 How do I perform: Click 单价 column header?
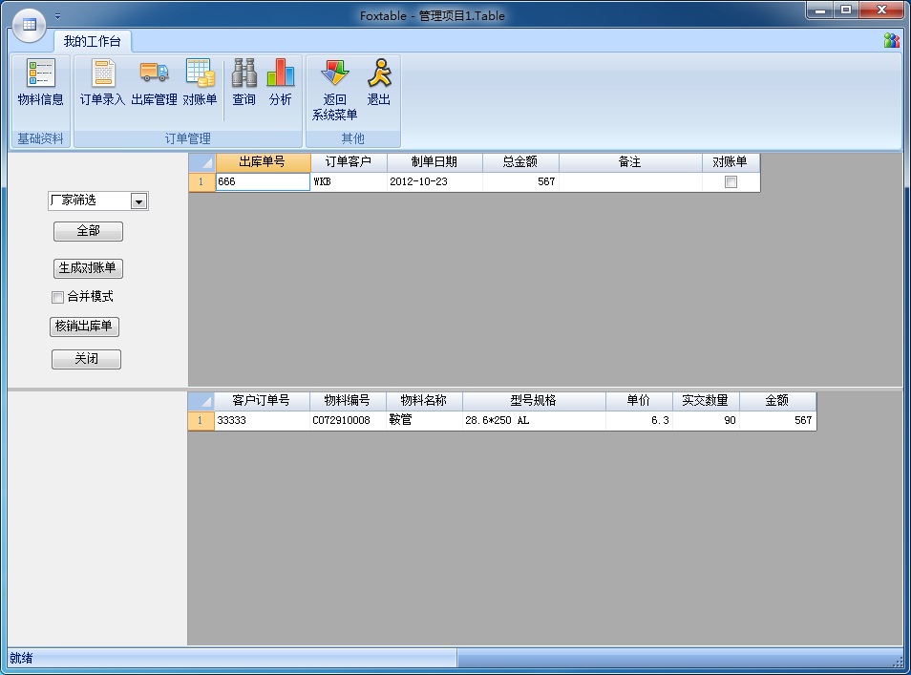(639, 401)
